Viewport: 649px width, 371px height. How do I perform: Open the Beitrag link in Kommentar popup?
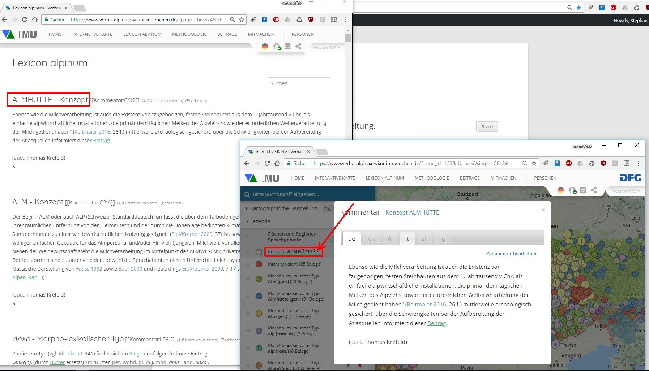tap(436, 323)
